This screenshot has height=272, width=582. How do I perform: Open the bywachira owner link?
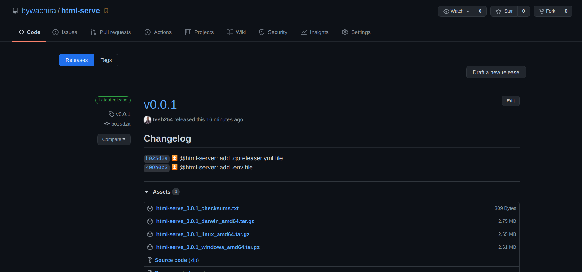click(x=39, y=11)
